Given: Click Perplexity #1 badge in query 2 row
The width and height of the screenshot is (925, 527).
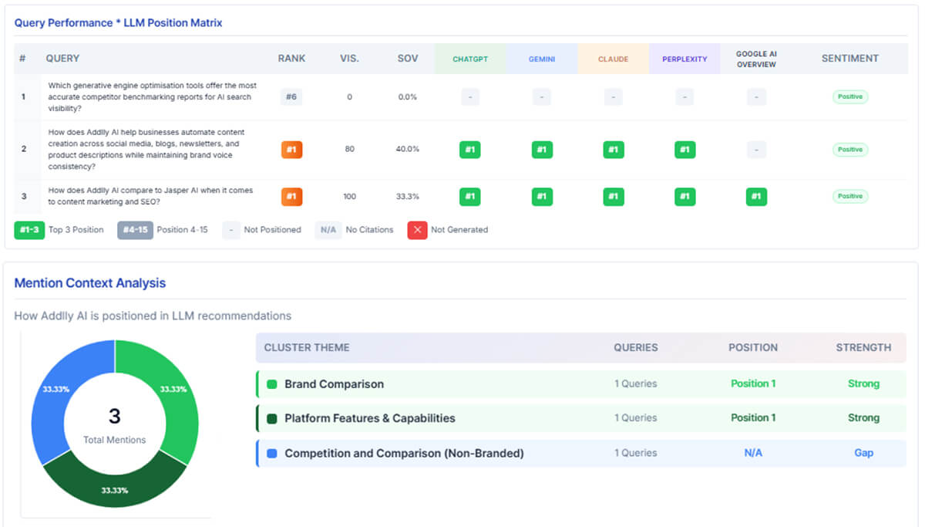Looking at the screenshot, I should pos(684,149).
